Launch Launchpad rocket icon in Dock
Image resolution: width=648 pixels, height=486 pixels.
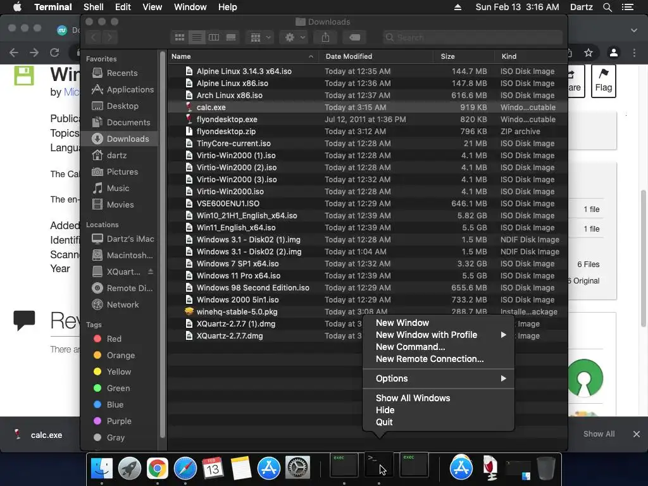129,469
